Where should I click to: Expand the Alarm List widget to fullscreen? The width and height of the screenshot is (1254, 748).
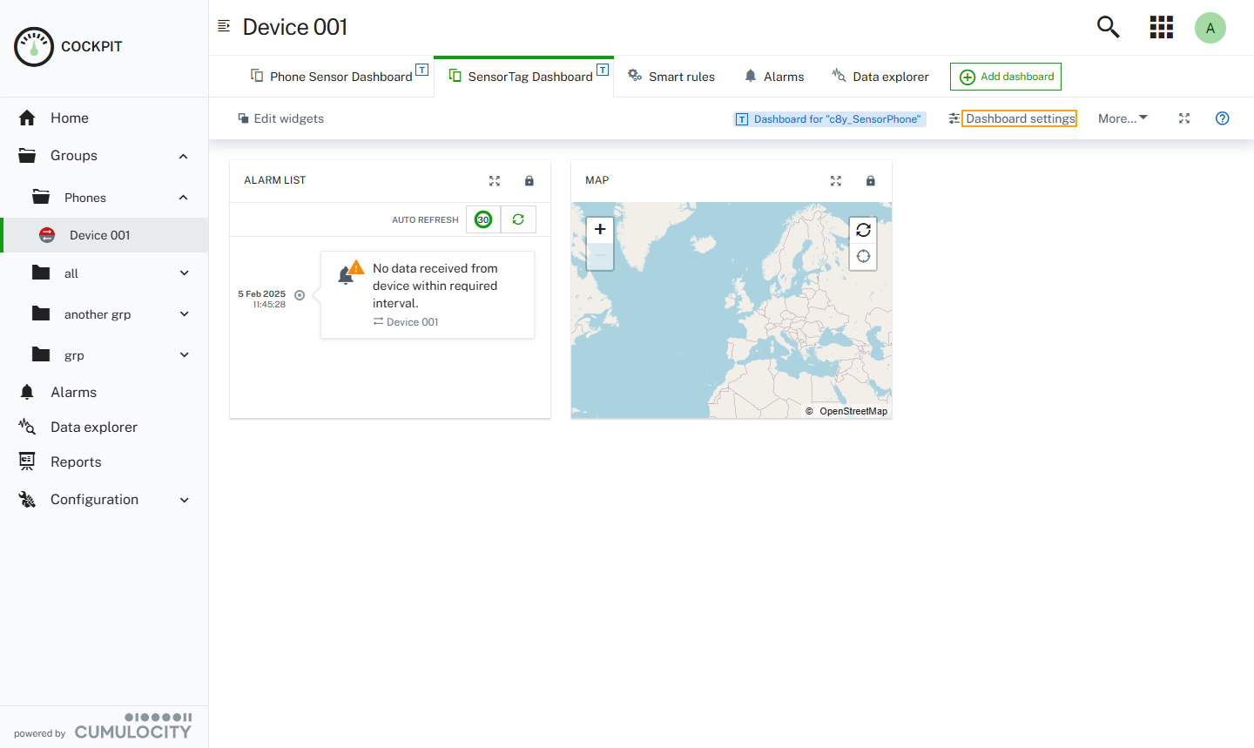point(495,180)
